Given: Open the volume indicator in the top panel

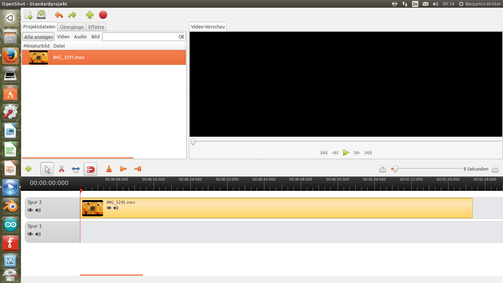Looking at the screenshot, I should point(436,4).
